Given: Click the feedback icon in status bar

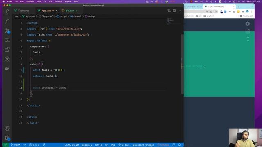Looking at the screenshot, I should (x=174, y=145).
